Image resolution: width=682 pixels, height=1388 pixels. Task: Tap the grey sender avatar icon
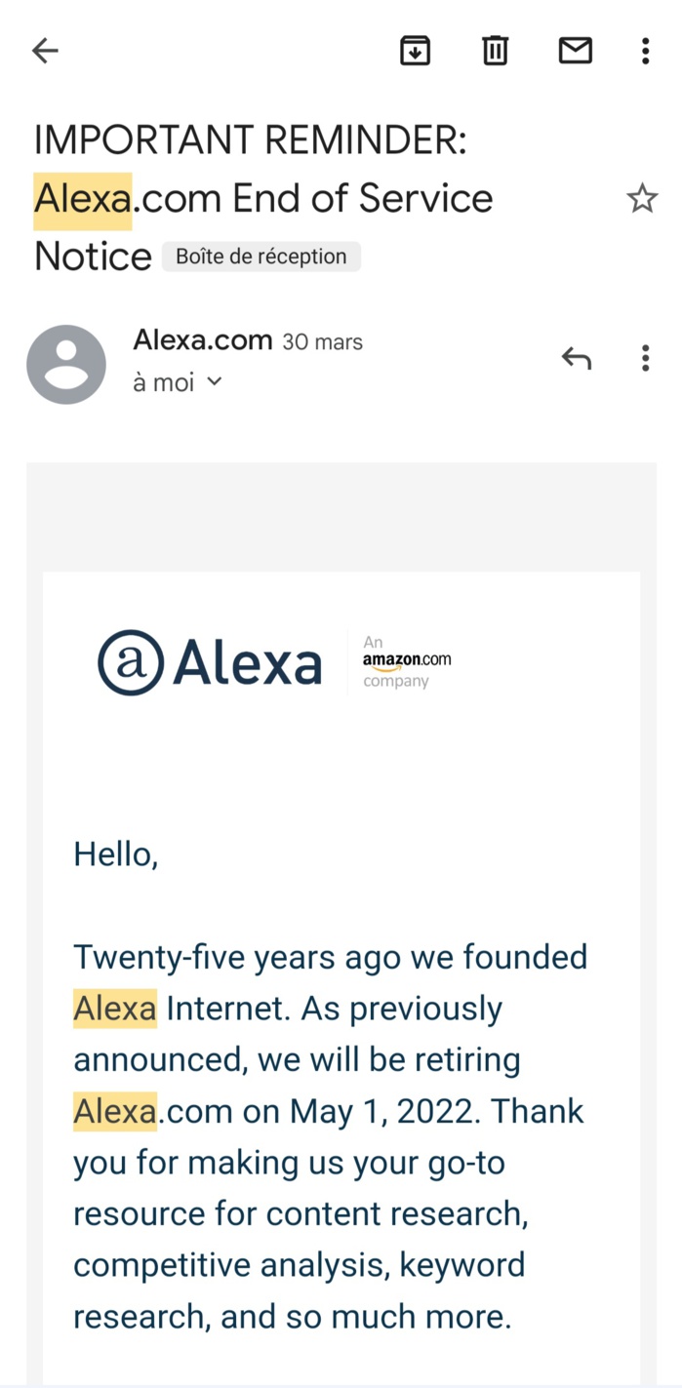(66, 365)
